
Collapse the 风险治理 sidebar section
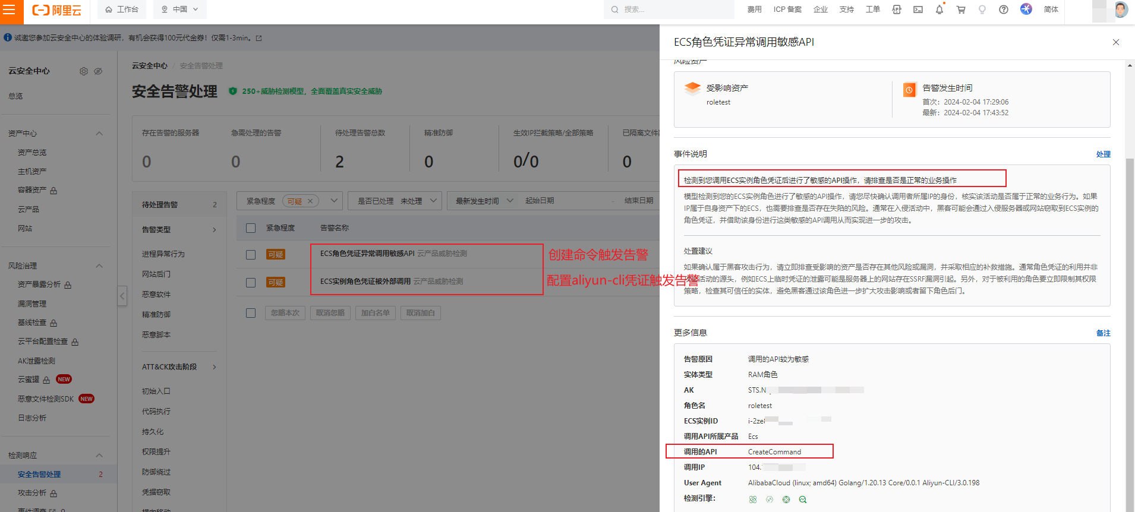pos(99,266)
